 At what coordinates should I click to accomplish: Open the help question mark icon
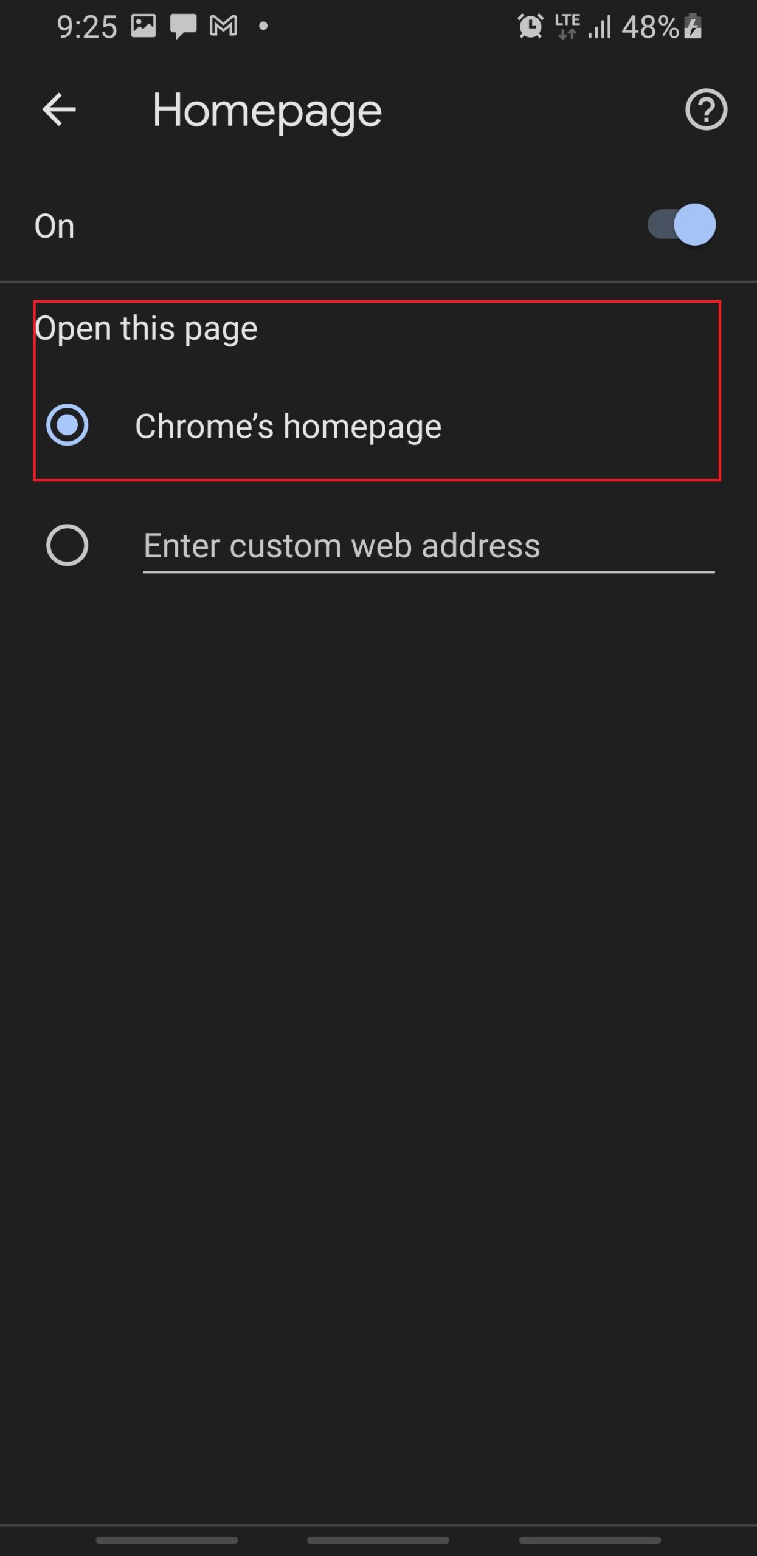click(706, 110)
